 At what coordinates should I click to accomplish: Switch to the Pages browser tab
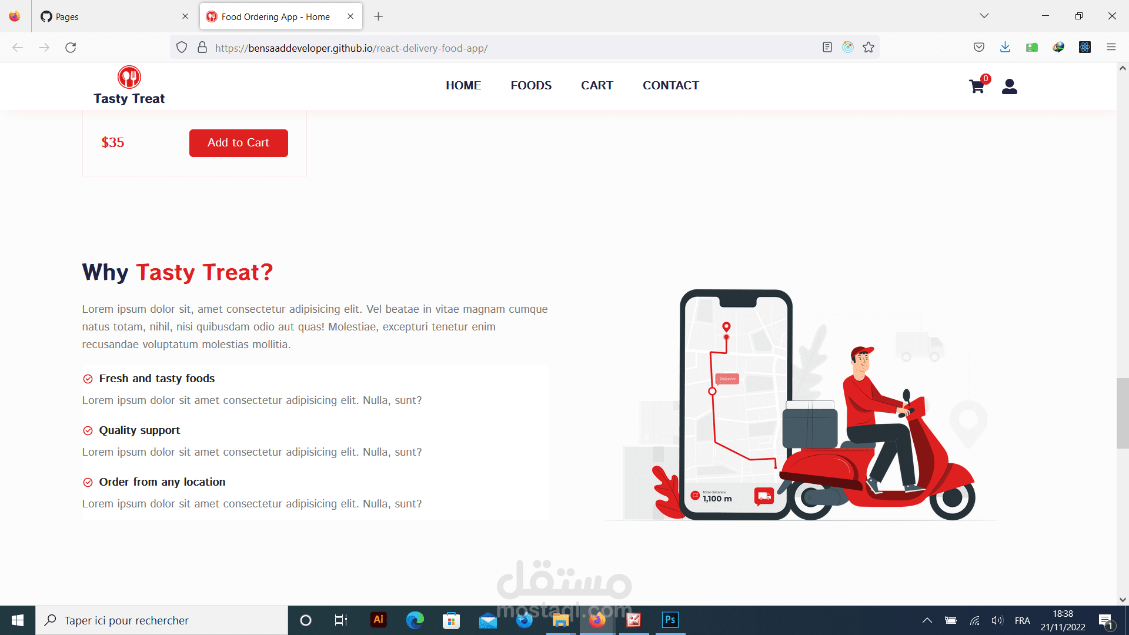pos(112,16)
